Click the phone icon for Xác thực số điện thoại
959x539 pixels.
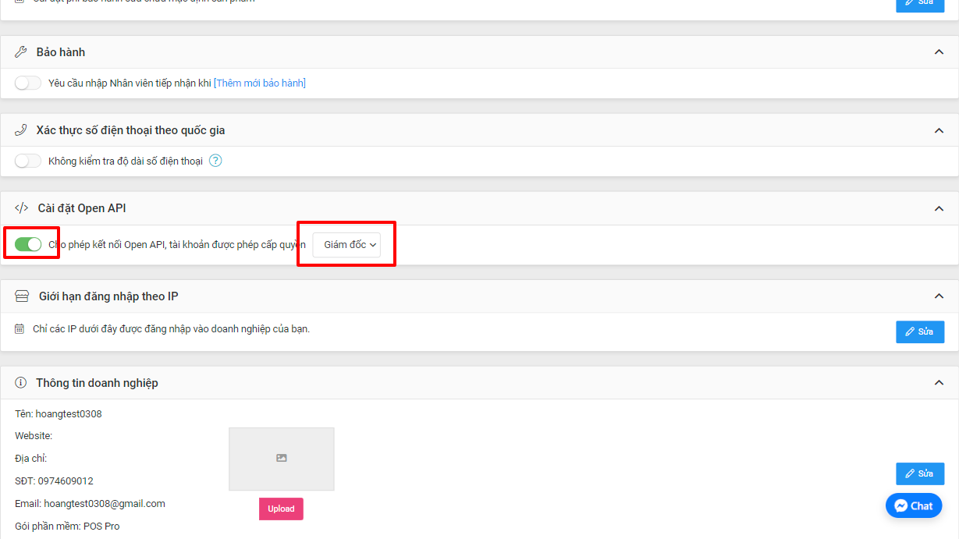[x=21, y=130]
